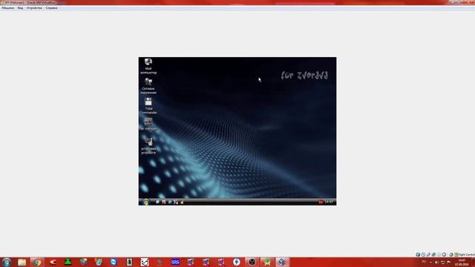Select Сетевое окружение icon on guest desktop
Image resolution: width=475 pixels, height=267 pixels.
(148, 86)
